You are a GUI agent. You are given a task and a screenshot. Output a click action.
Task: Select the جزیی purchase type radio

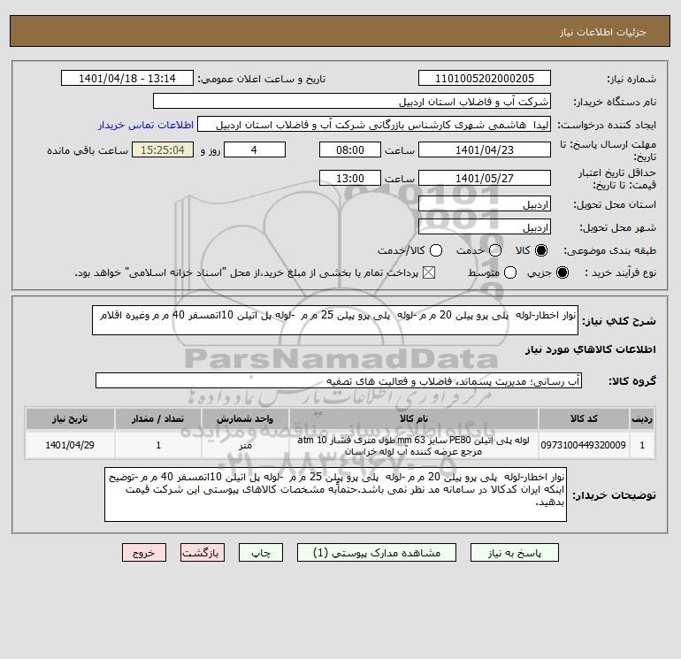point(562,272)
